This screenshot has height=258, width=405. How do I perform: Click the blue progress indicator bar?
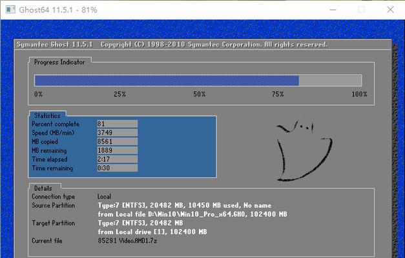point(198,81)
